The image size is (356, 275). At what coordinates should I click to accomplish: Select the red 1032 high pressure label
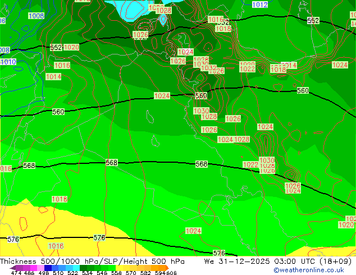[208, 68]
